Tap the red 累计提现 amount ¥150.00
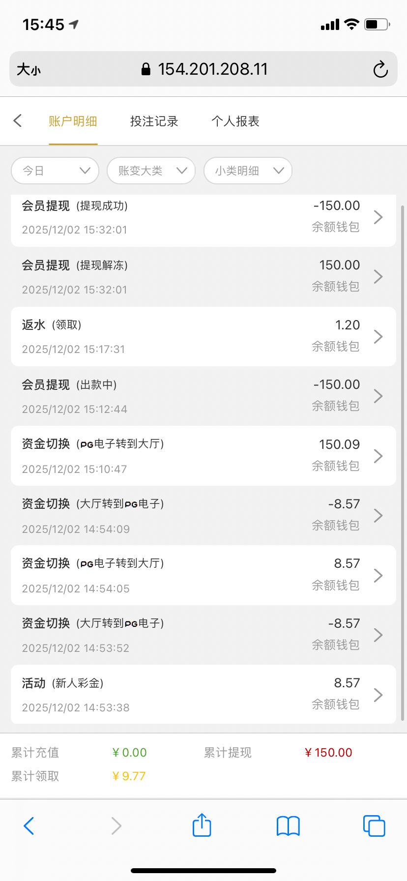407x881 pixels. click(x=328, y=752)
